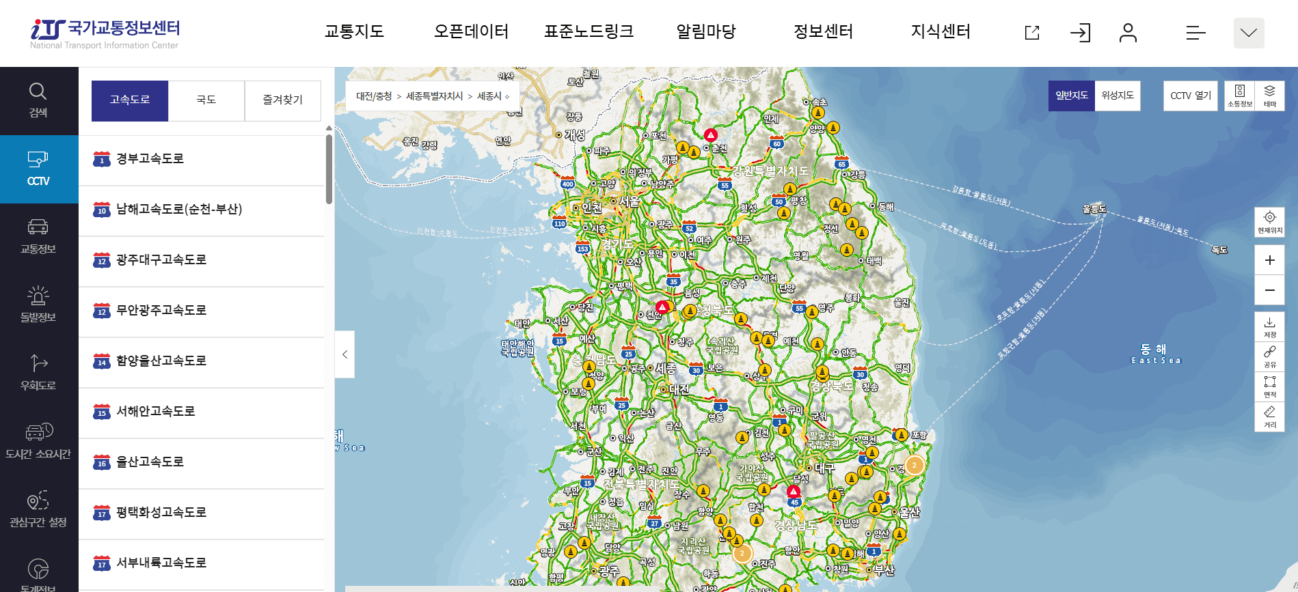Select 평택화성고속도로 in road list
Image resolution: width=1298 pixels, height=592 pixels.
202,513
